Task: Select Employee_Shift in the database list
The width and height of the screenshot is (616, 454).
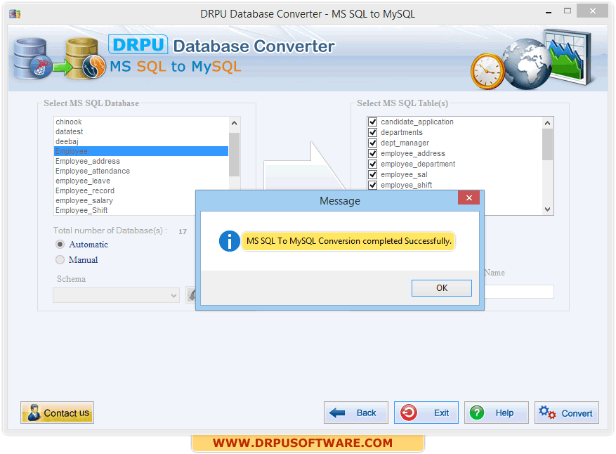Action: click(124, 210)
